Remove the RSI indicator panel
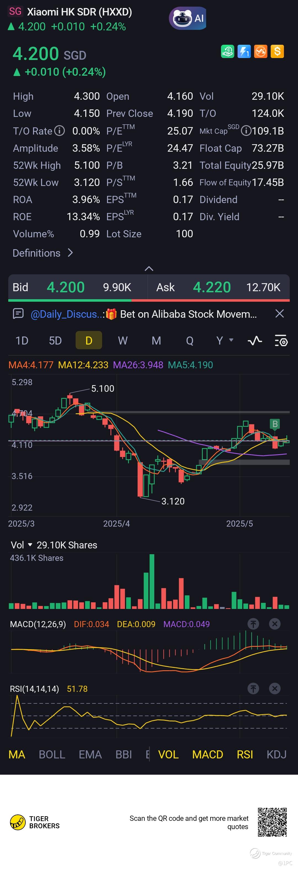The height and width of the screenshot is (870, 298). 275,688
